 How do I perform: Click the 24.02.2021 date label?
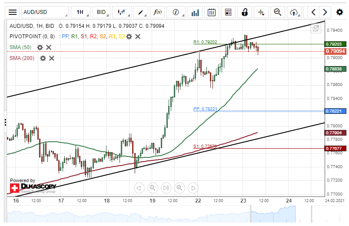tap(335, 200)
